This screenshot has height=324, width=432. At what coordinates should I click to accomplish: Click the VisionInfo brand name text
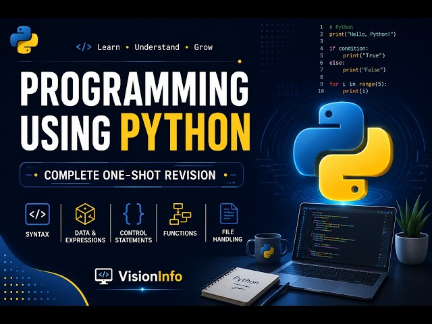151,276
